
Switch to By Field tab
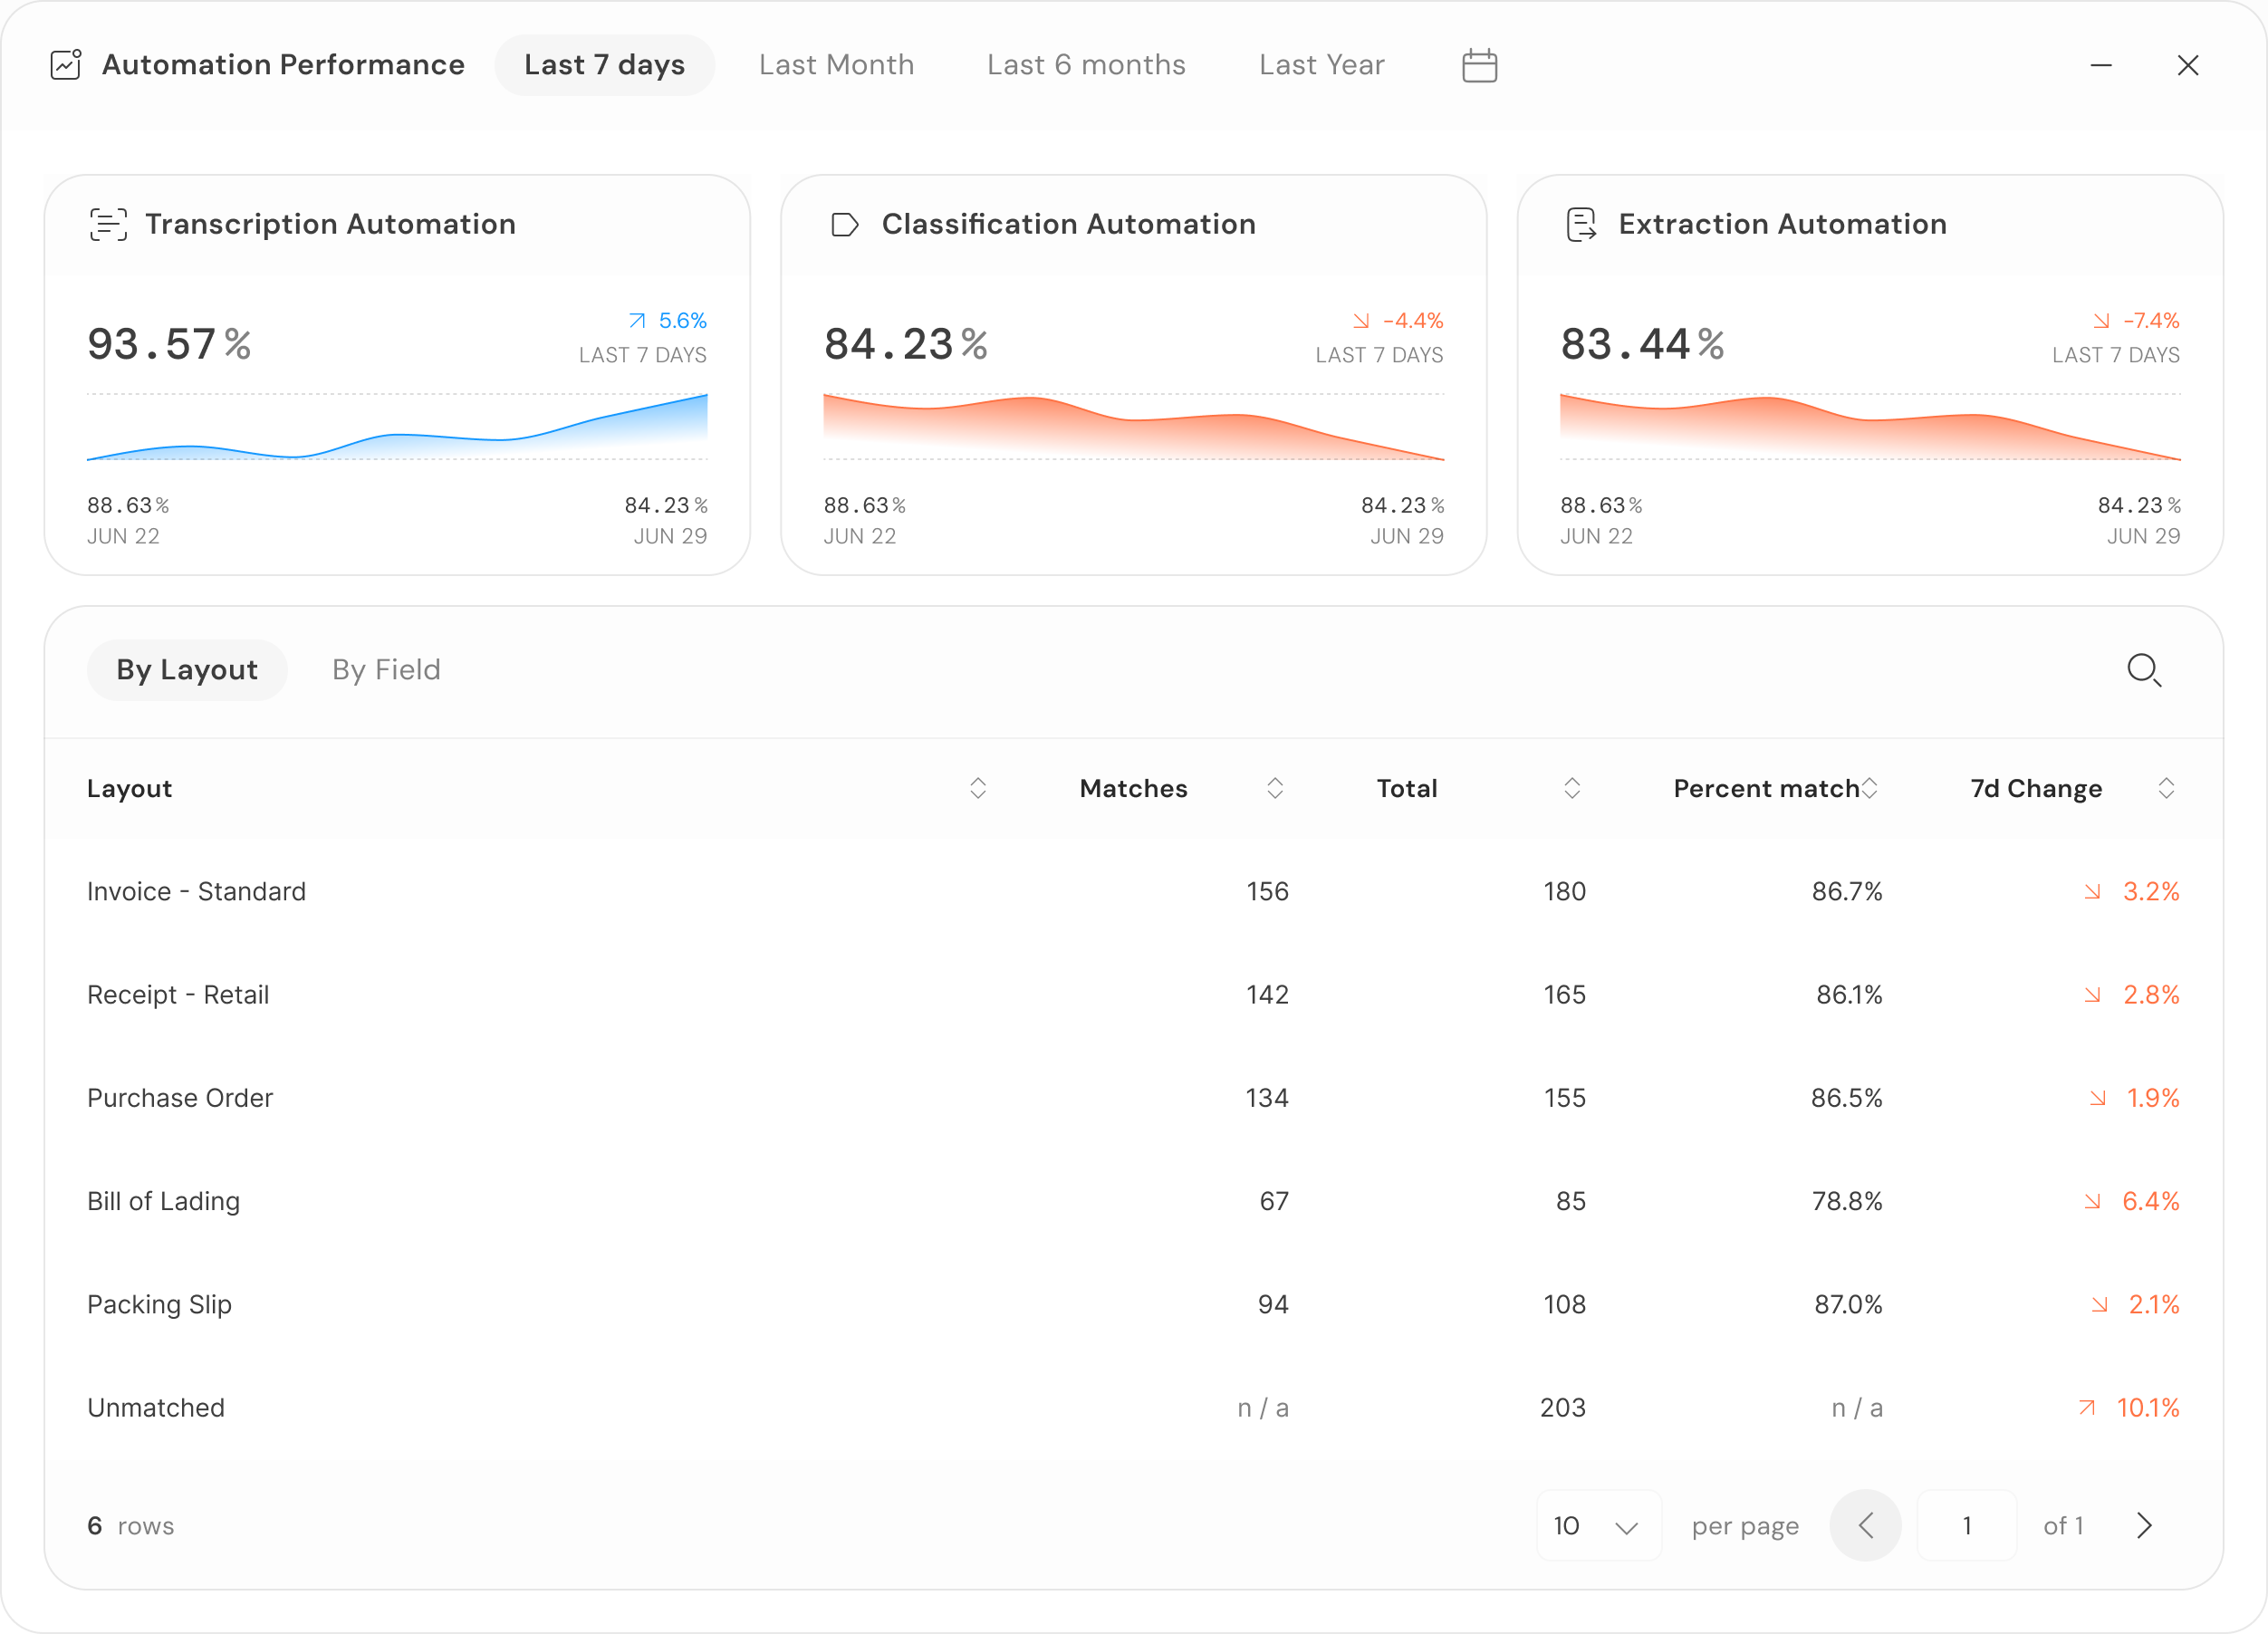pos(386,670)
